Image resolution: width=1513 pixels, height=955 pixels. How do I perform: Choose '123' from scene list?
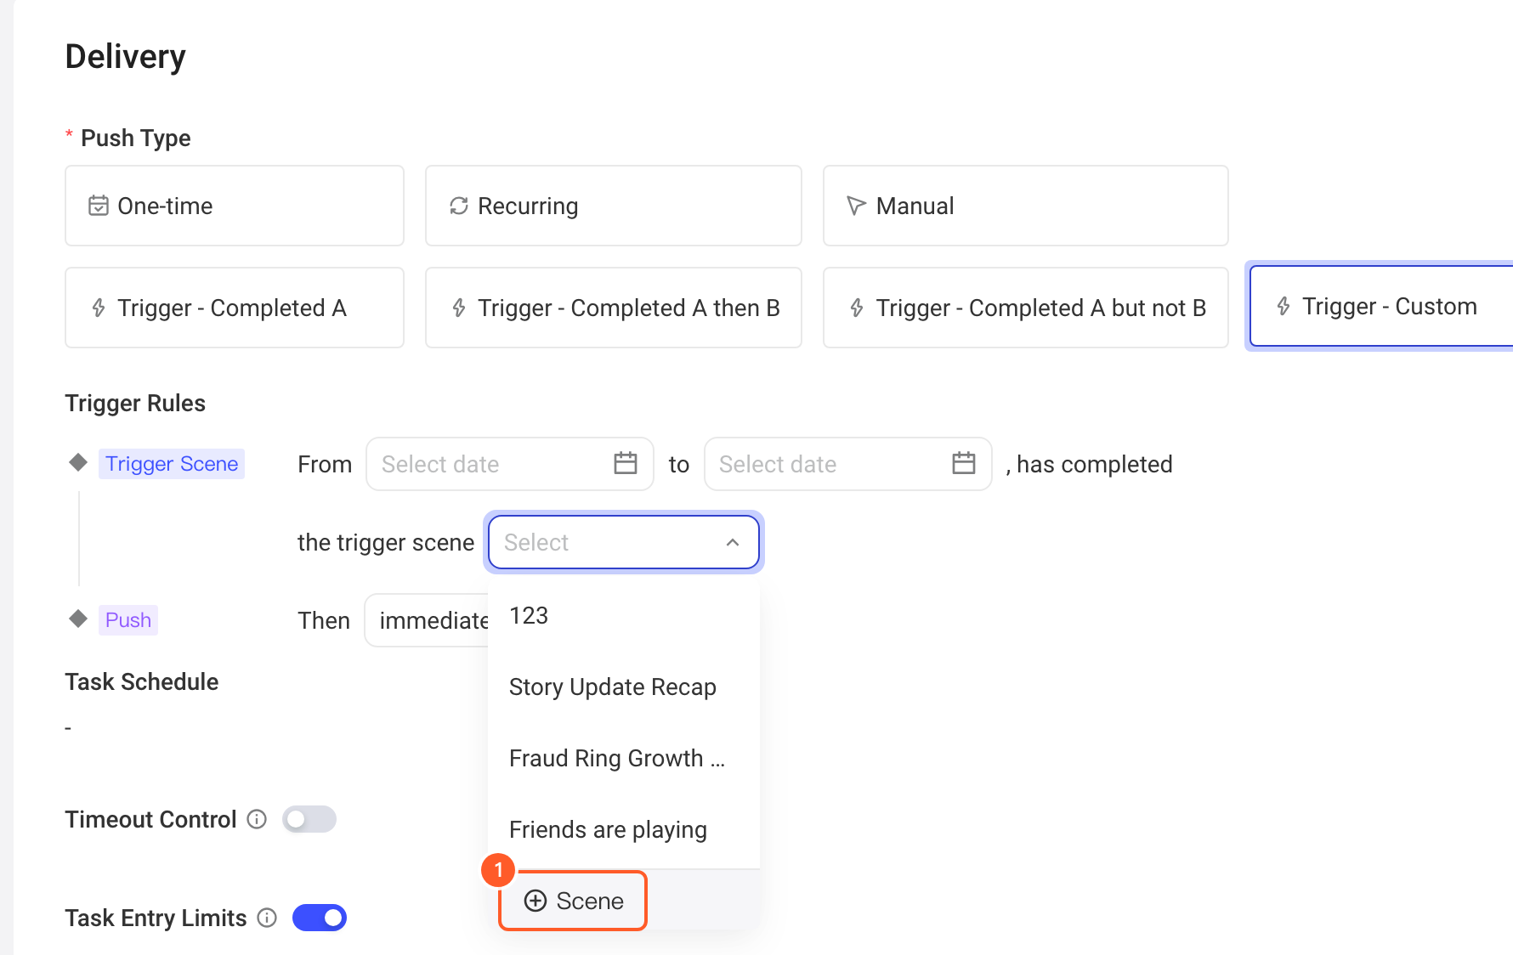tap(624, 615)
